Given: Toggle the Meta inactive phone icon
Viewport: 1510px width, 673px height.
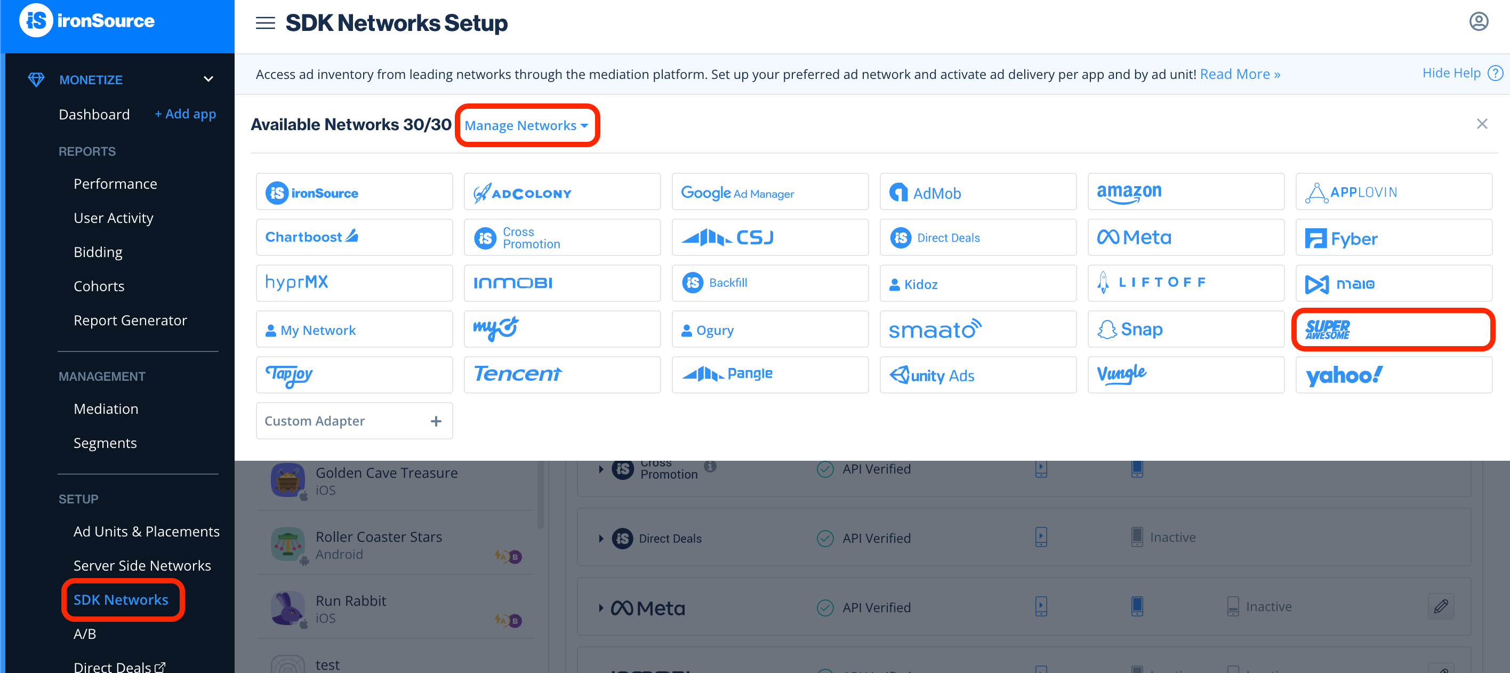Looking at the screenshot, I should coord(1233,606).
